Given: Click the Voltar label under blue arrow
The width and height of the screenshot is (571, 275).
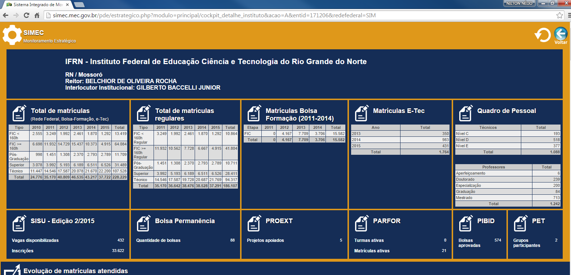Looking at the screenshot, I should coord(561,42).
